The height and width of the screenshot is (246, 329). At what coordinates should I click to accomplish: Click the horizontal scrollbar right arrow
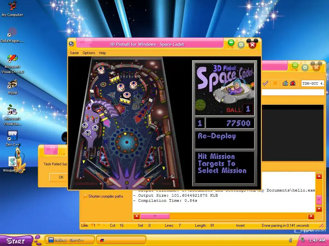311,216
